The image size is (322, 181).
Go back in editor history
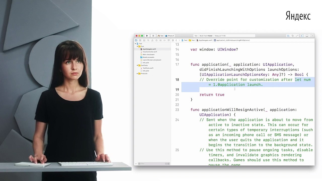[176, 40]
